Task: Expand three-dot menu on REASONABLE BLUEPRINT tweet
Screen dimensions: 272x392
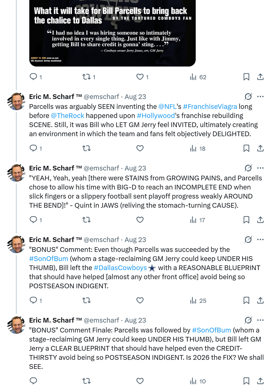Action: click(x=260, y=240)
